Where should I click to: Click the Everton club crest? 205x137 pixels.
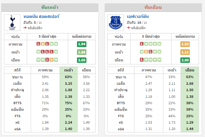(x=116, y=22)
